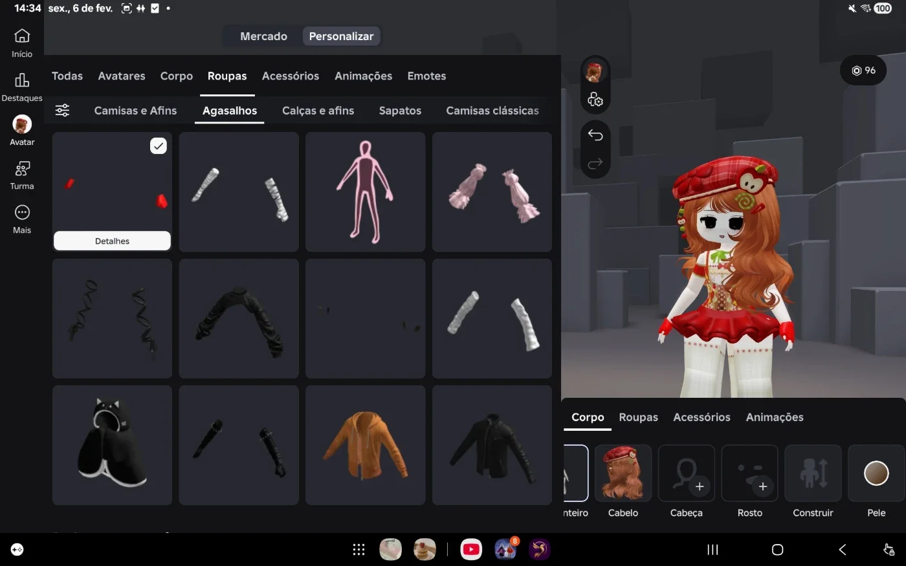Equip the pink ruffled sleeves item
The width and height of the screenshot is (906, 566).
coord(492,192)
